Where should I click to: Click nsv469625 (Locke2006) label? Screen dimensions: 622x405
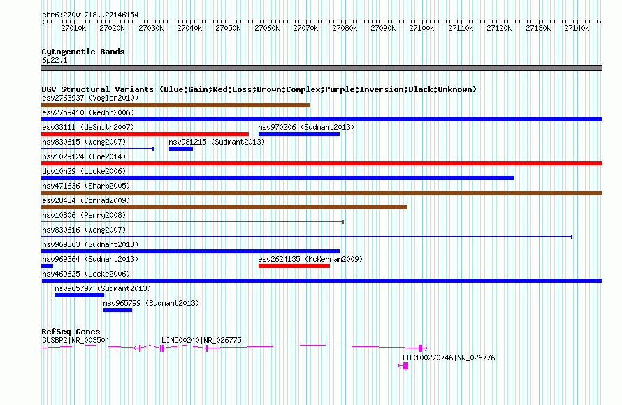click(x=86, y=274)
